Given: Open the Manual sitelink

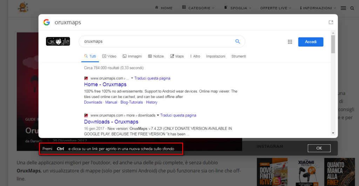Looking at the screenshot, I should pyautogui.click(x=111, y=102).
